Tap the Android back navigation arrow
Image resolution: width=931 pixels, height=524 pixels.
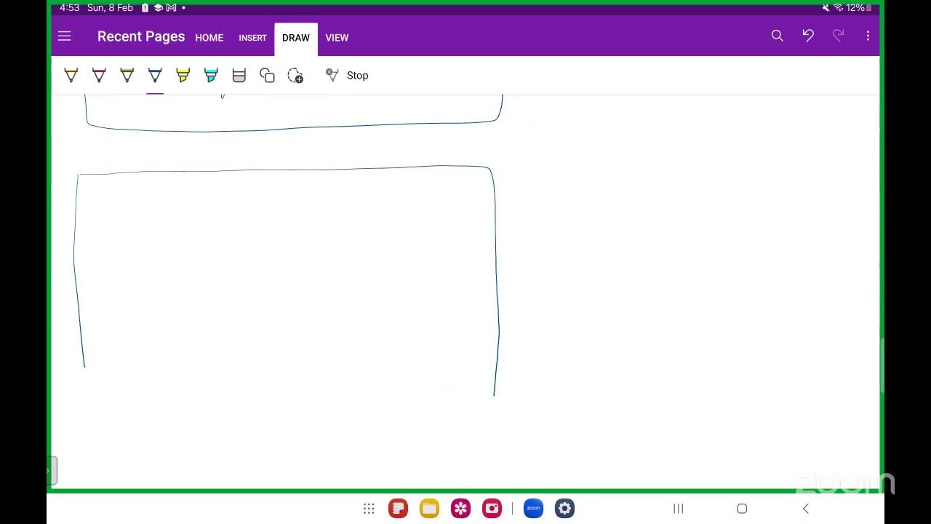tap(805, 509)
